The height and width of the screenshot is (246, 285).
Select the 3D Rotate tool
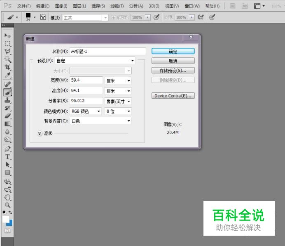click(x=7, y=182)
